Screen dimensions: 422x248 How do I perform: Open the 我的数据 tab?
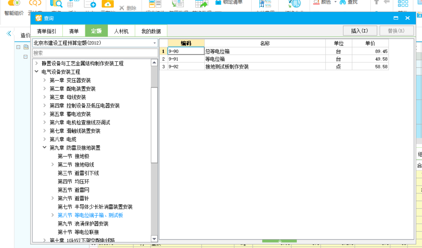(151, 31)
